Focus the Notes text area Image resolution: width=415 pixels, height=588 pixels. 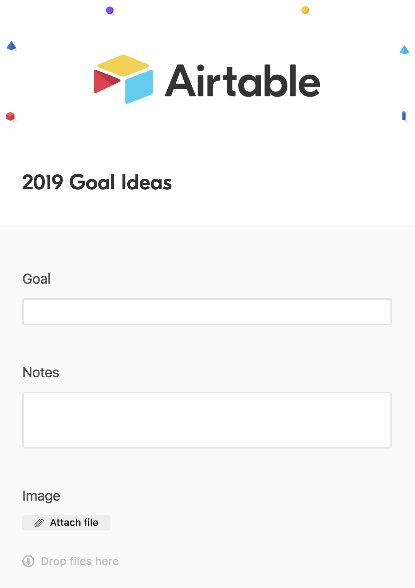207,420
